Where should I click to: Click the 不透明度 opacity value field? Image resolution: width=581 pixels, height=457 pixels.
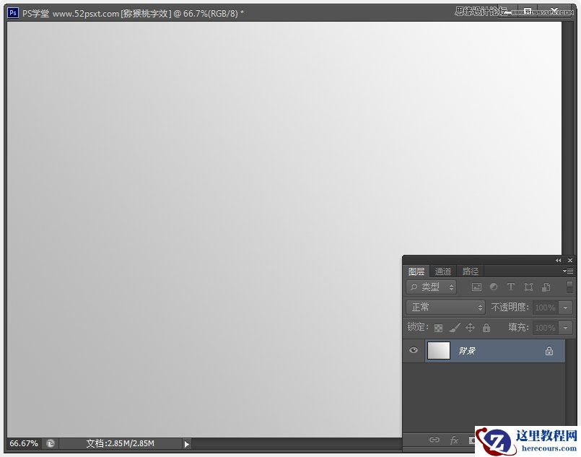(x=546, y=308)
